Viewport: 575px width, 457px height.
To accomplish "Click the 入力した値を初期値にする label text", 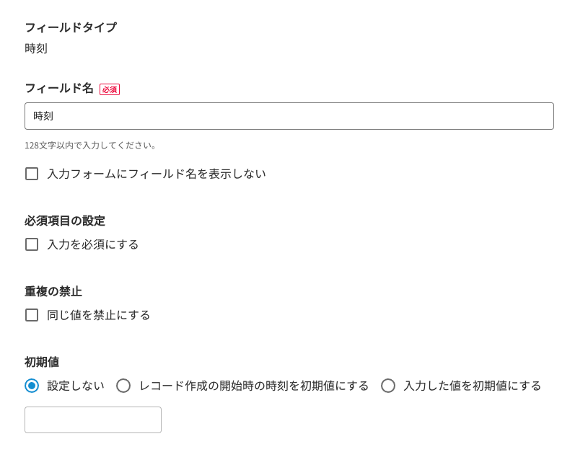I will click(x=473, y=386).
